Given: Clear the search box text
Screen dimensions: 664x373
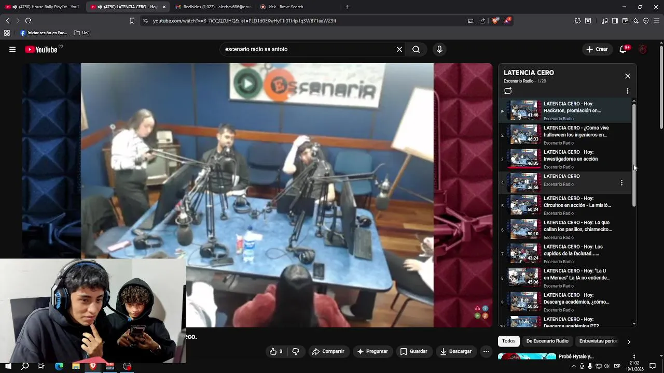Looking at the screenshot, I should click(x=399, y=49).
